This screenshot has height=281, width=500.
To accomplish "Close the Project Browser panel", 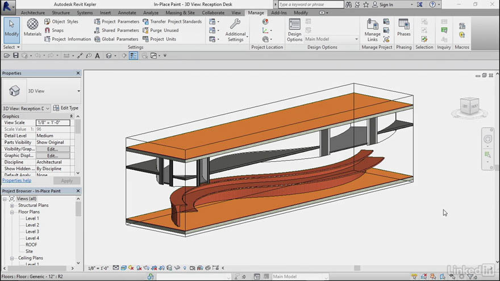I will 78,191.
